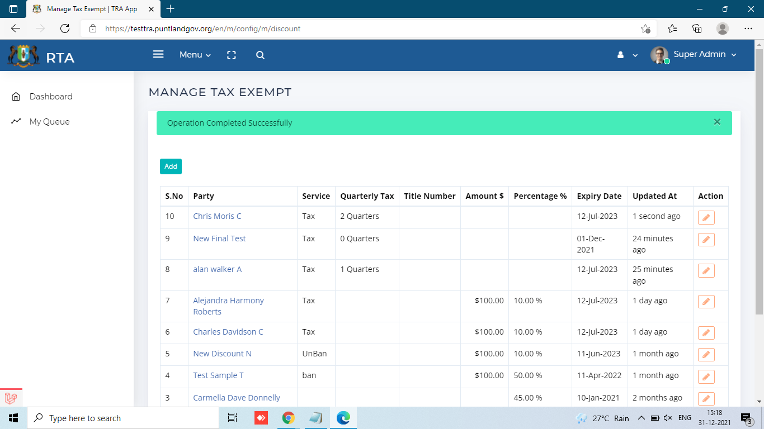Open the notification center icon
This screenshot has height=429, width=764.
pos(746,418)
